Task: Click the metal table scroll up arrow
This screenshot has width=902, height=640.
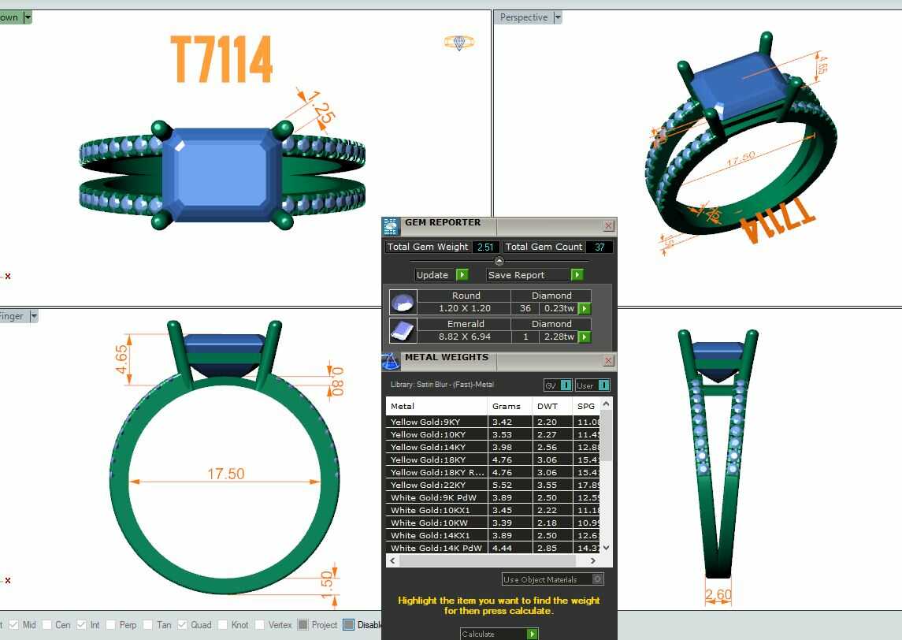Action: [606, 404]
